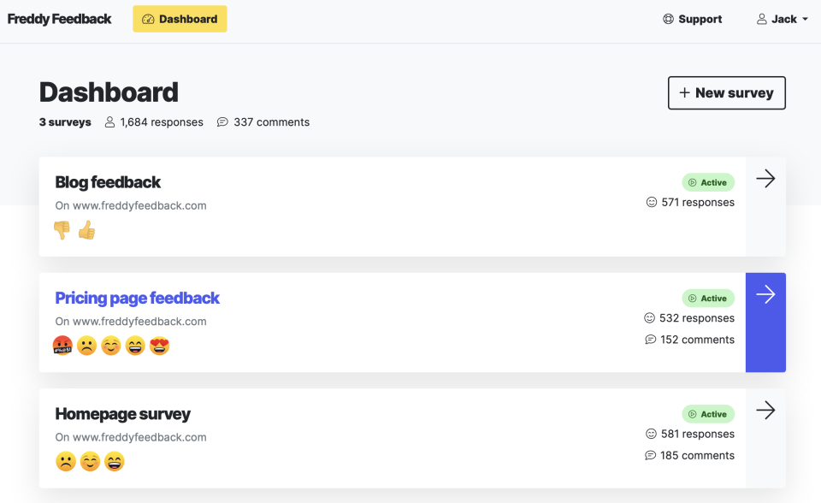Click the Blog feedback survey title
This screenshot has width=821, height=503.
(x=108, y=182)
